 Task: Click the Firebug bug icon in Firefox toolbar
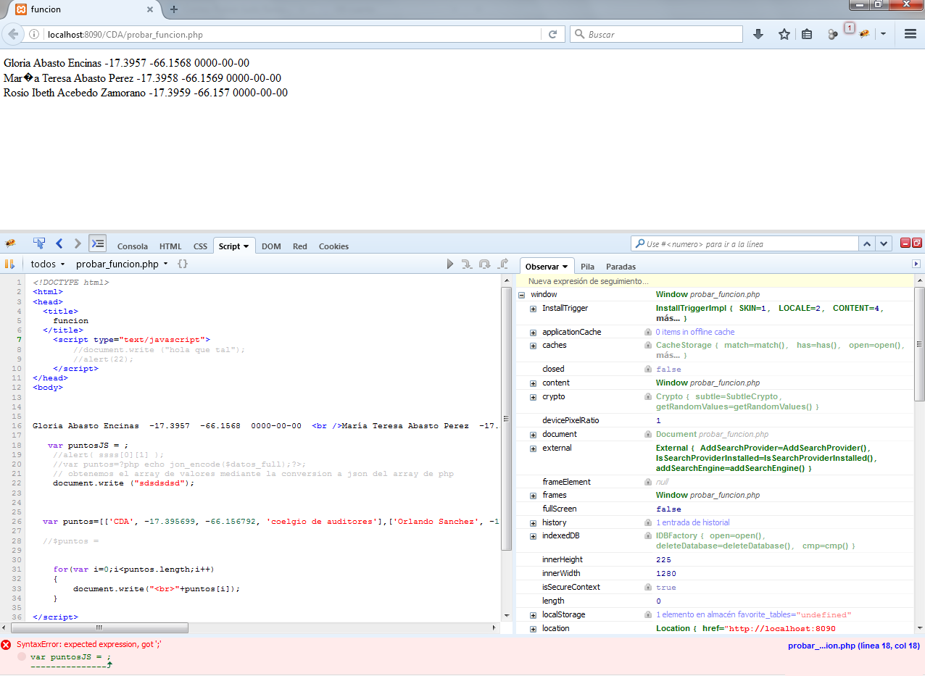click(x=864, y=34)
